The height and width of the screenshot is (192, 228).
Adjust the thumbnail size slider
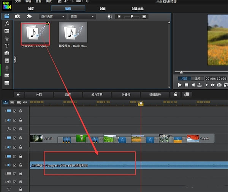click(x=131, y=17)
